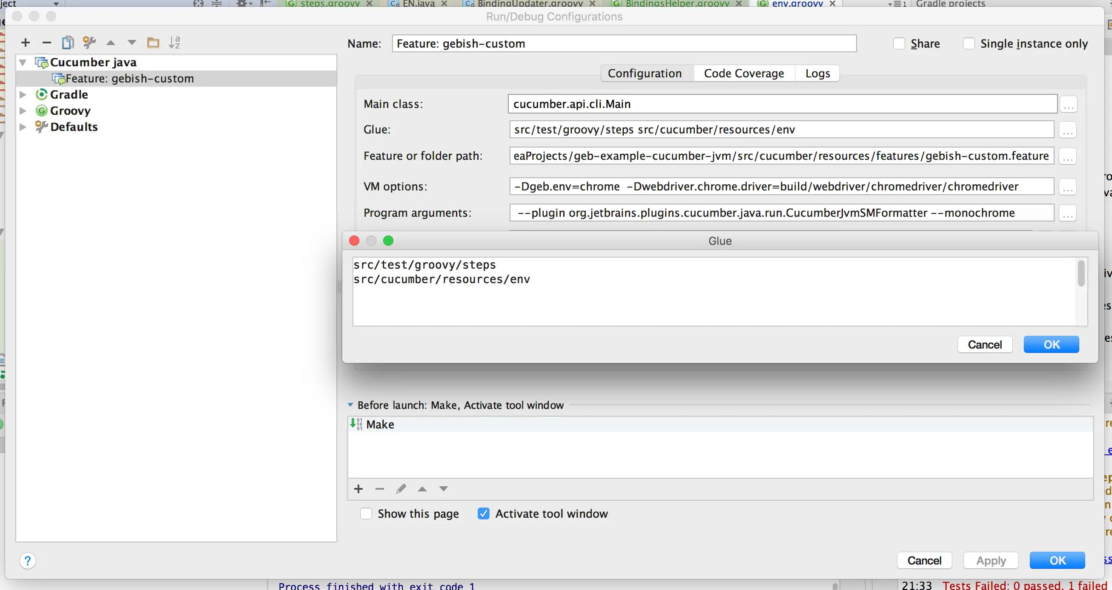Switch to the Code Coverage tab
The image size is (1112, 590).
click(744, 73)
